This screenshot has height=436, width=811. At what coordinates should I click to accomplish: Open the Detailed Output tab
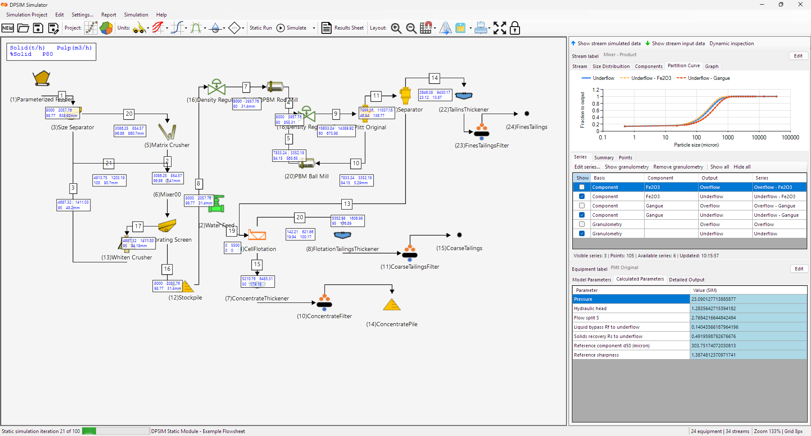[x=686, y=280]
